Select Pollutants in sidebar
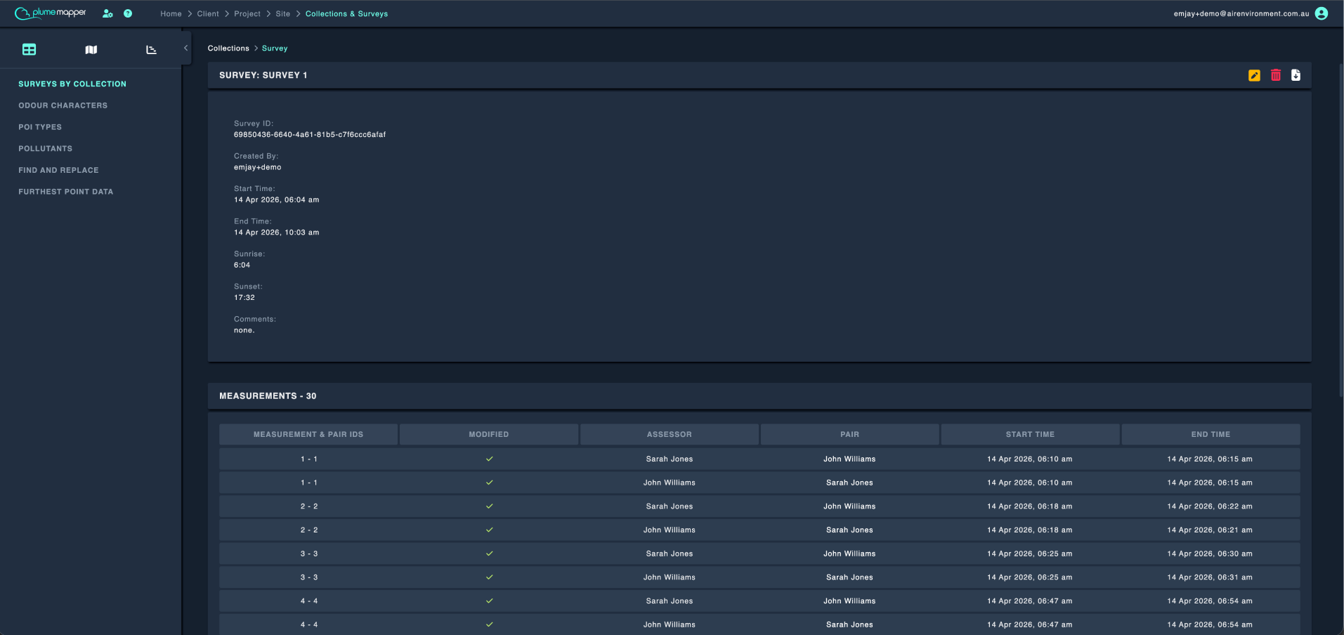The width and height of the screenshot is (1344, 635). click(x=46, y=149)
